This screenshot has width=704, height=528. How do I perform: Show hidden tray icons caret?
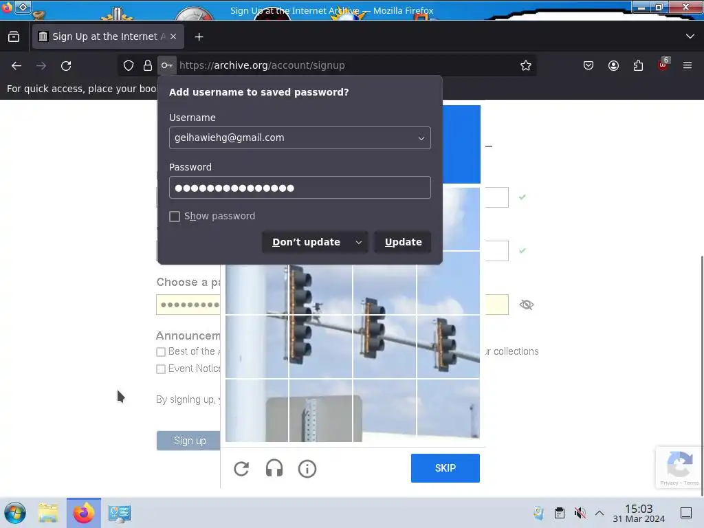pos(599,513)
